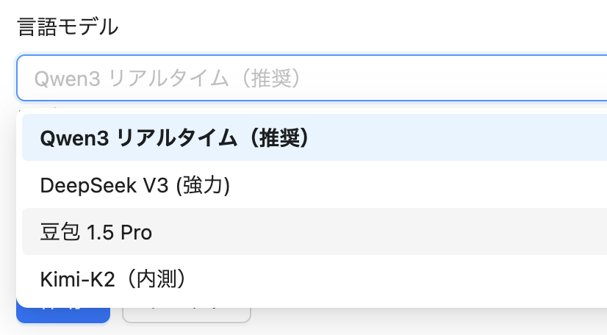Click the blue button below the dropdown

point(63,315)
